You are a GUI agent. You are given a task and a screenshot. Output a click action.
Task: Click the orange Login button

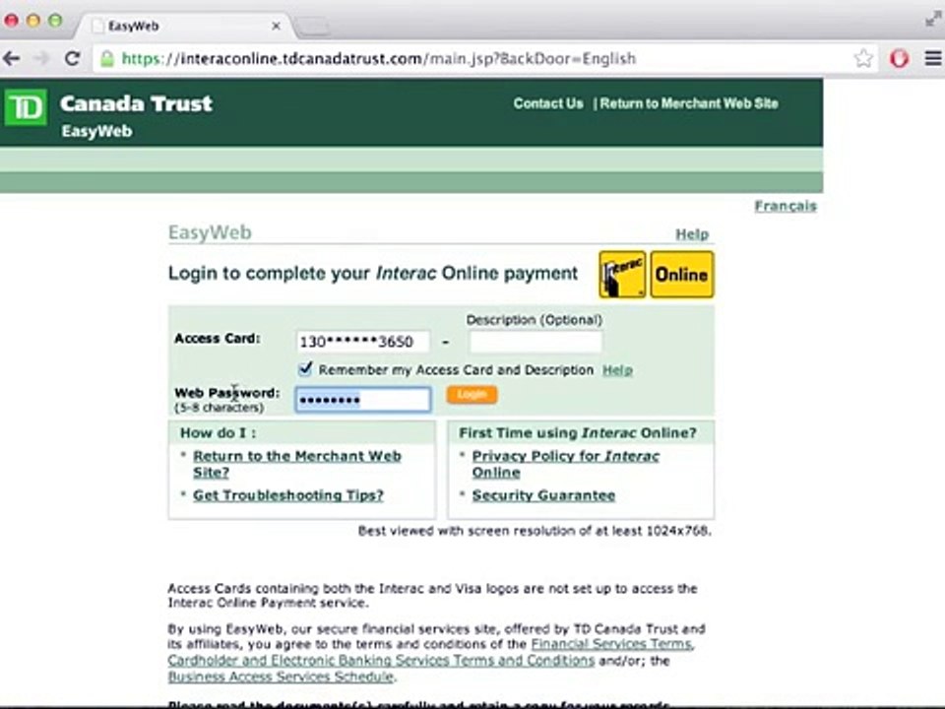472,394
